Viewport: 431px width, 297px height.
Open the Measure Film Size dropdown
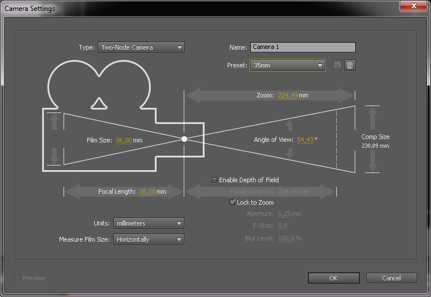tap(148, 239)
